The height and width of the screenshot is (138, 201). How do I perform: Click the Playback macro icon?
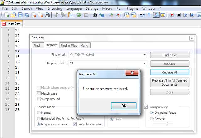click(x=185, y=15)
